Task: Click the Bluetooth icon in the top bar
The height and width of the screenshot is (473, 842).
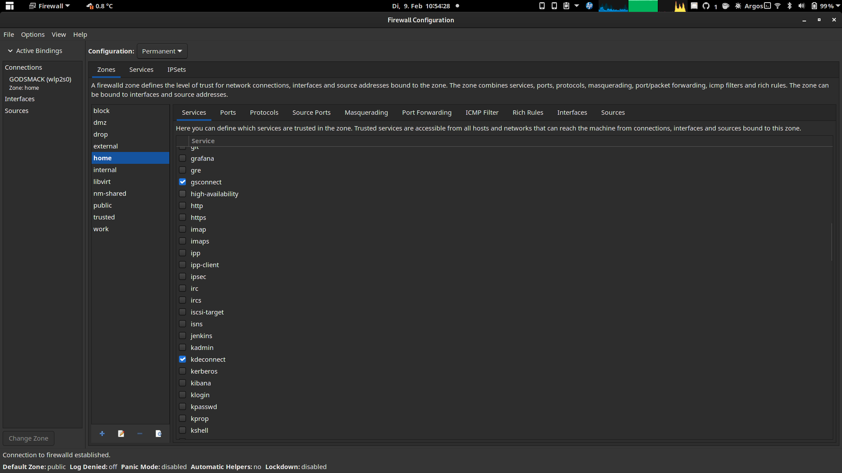Action: (789, 6)
